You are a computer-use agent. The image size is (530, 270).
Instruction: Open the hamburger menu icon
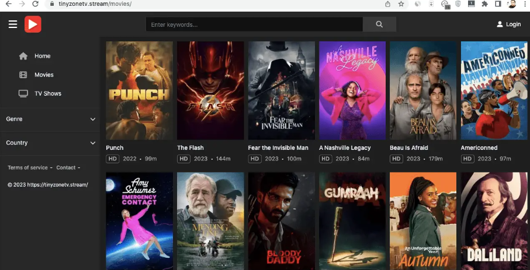point(13,24)
